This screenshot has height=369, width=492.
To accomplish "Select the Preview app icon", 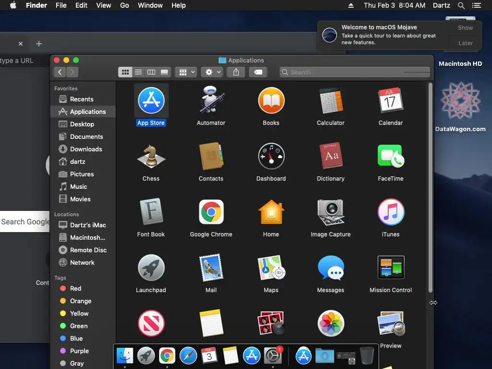I will 391,323.
